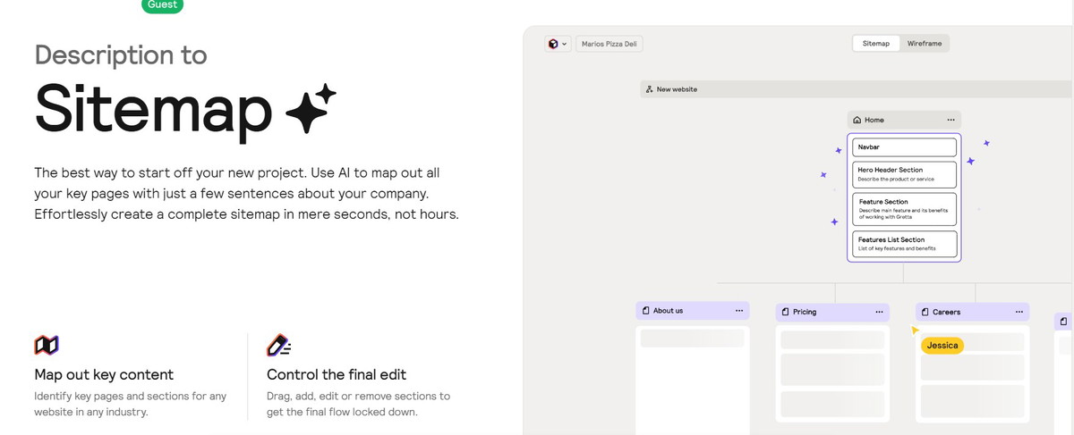
Task: Select the Feature Section card
Action: (904, 208)
